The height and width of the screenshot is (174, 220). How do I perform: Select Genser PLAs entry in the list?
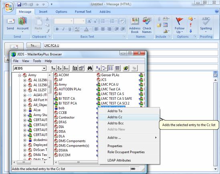pyautogui.click(x=108, y=75)
